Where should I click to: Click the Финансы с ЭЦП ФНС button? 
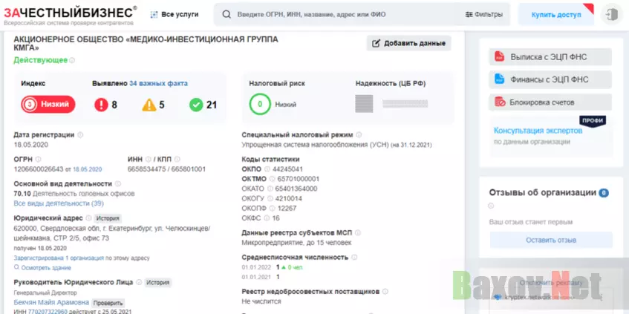(x=550, y=79)
